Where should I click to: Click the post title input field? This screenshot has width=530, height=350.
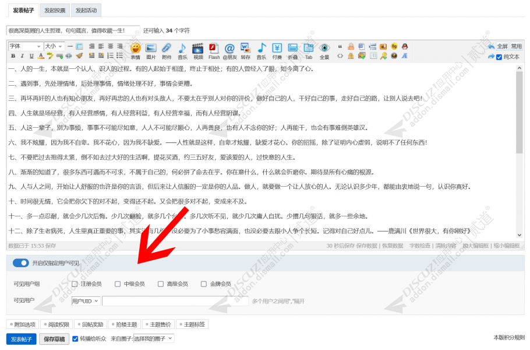pos(73,30)
